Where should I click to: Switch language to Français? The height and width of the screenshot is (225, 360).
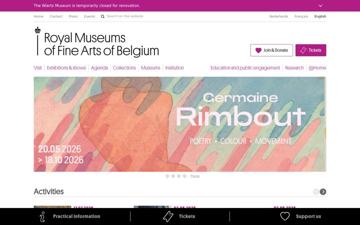click(301, 16)
